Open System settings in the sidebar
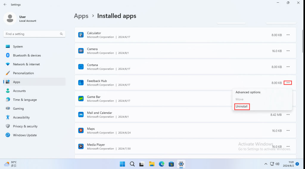This screenshot has height=169, width=305. (x=35, y=47)
